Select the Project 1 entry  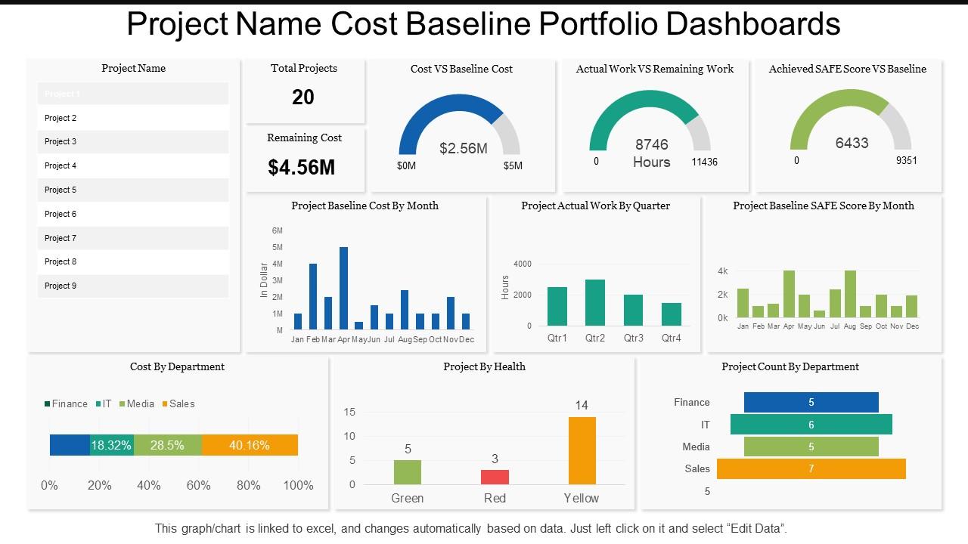click(x=133, y=93)
